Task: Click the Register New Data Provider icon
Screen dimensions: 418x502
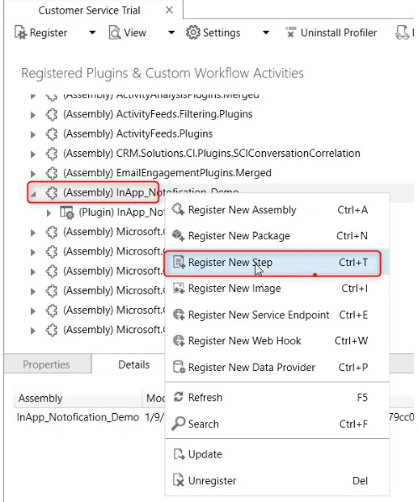Action: click(179, 367)
